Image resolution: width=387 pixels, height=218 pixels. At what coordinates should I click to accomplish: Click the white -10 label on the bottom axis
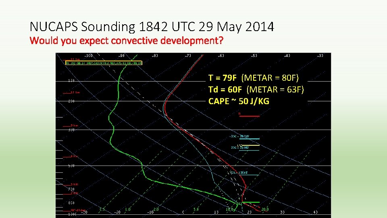[x=150, y=212]
